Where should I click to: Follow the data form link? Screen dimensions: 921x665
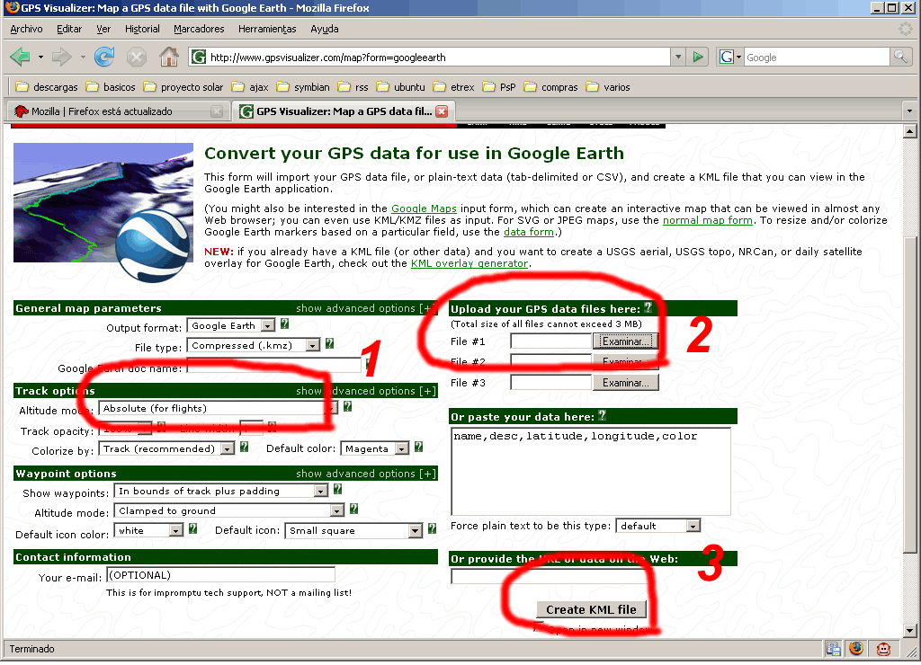point(529,232)
